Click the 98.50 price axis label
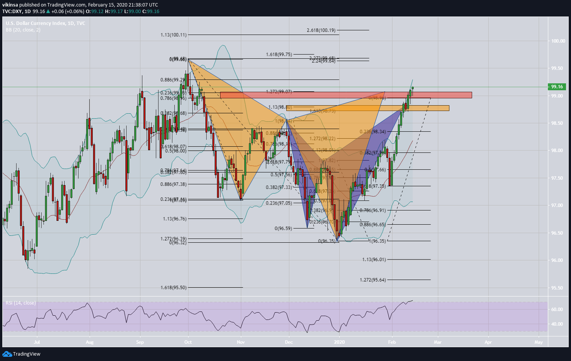The height and width of the screenshot is (361, 571). 558,123
